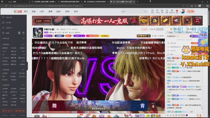Open the 首页 home navigation item
210x118 pixels.
(26, 12)
